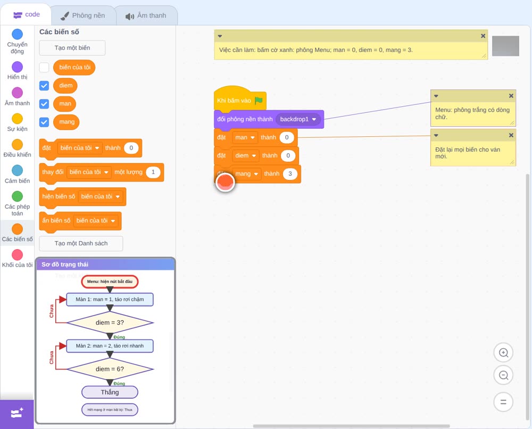Click the value 3 in 'đặt mang'
Screen dimensions: 532x429
pyautogui.click(x=290, y=174)
